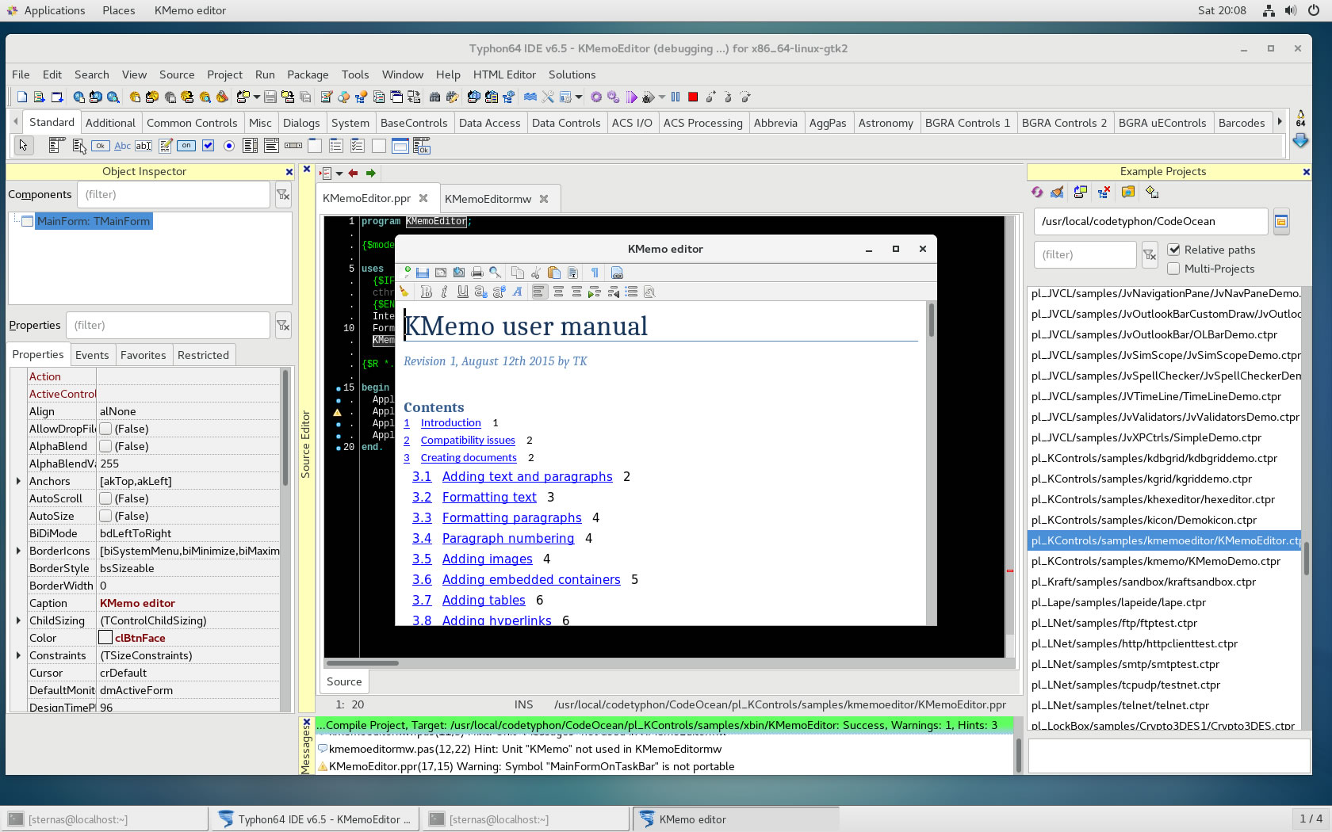
Task: Expand the Anchors property
Action: (x=18, y=481)
